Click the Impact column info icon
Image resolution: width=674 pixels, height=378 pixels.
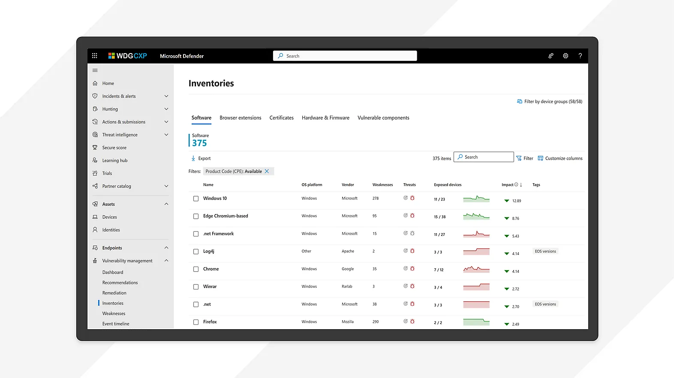click(516, 185)
